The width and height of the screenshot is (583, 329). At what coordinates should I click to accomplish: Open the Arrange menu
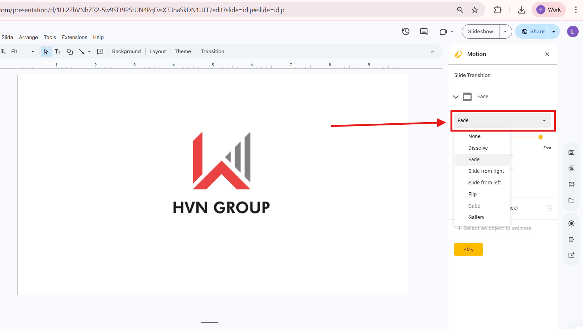coord(28,37)
